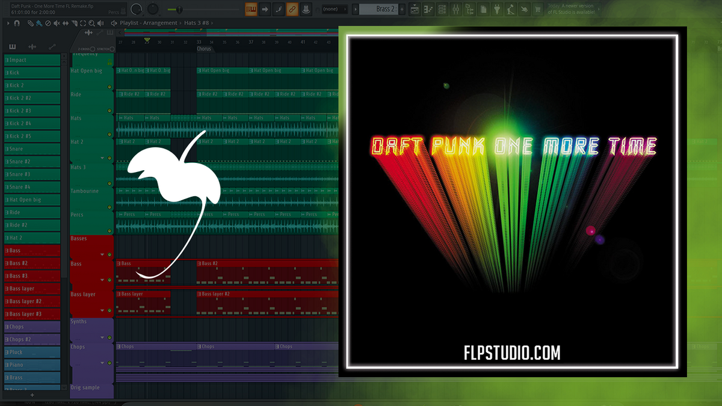Select the mute tool speaker icon
Viewport: 722px width, 406px height.
(57, 23)
